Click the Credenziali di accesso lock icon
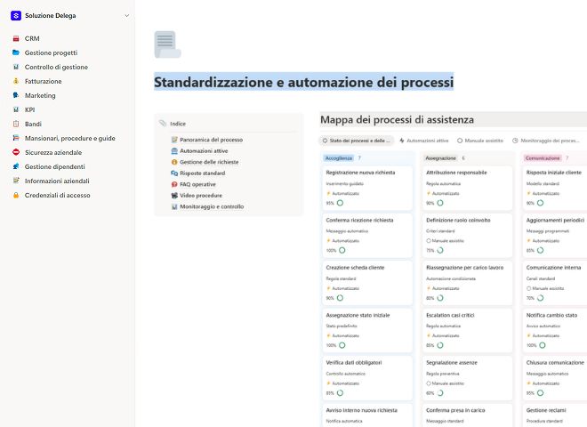 [16, 195]
